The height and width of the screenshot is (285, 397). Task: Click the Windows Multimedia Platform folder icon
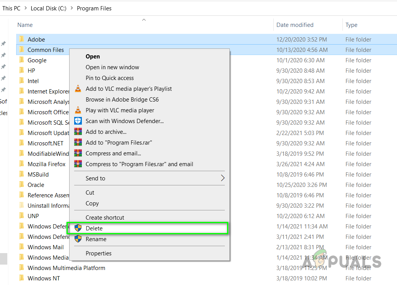[22, 268]
